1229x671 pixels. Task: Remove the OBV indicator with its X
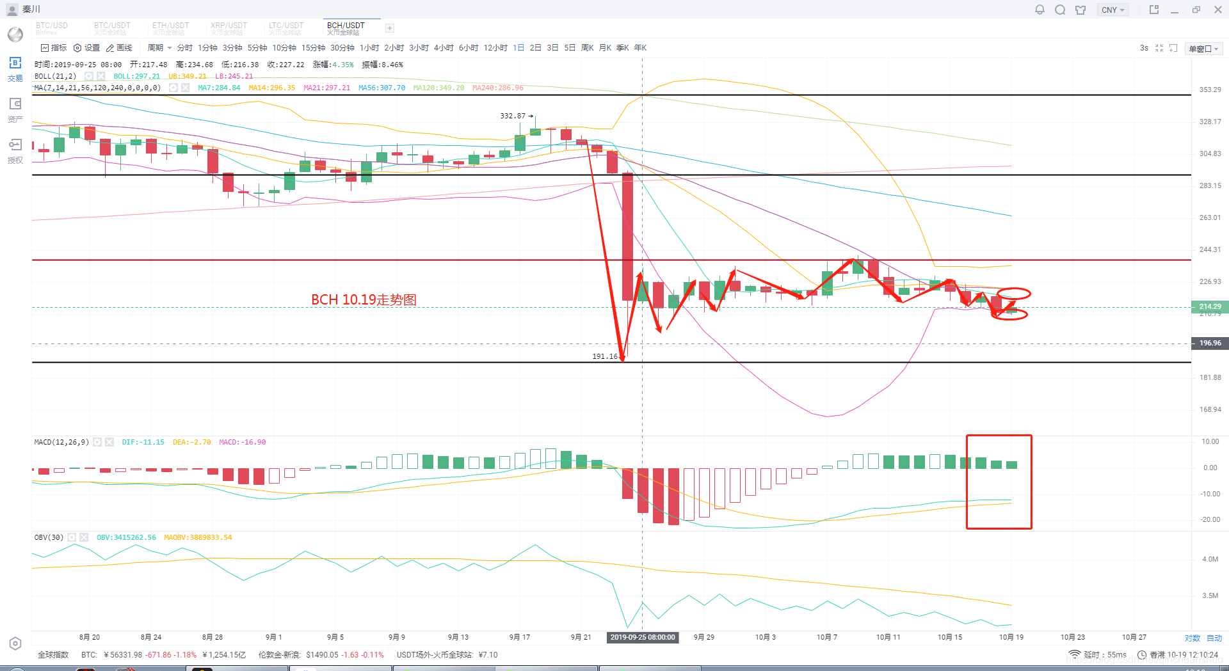point(83,537)
